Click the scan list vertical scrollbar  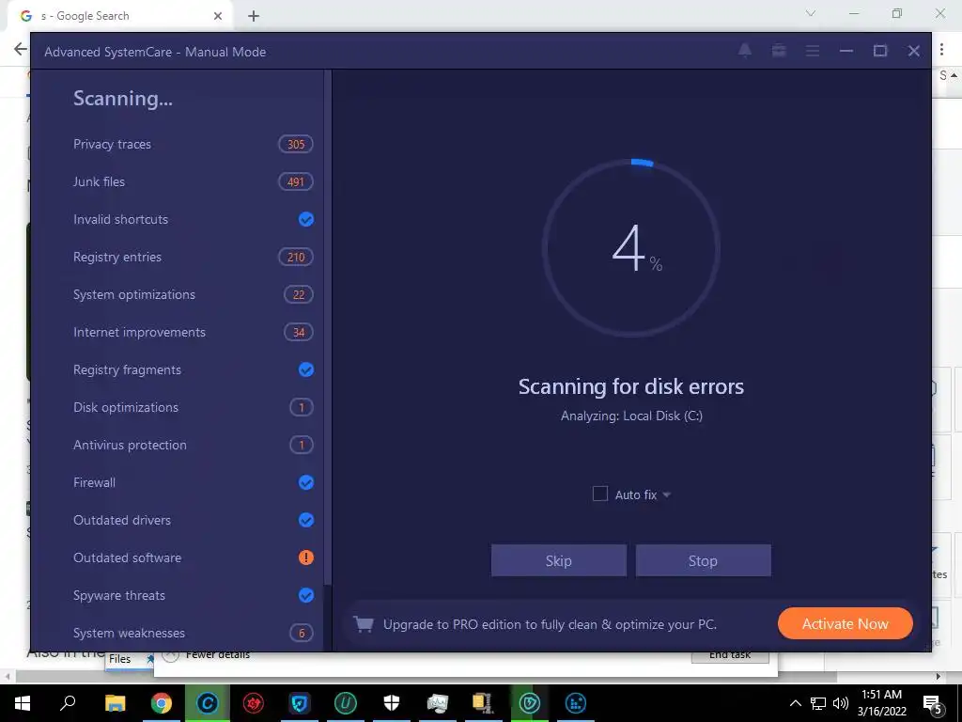pos(328,327)
